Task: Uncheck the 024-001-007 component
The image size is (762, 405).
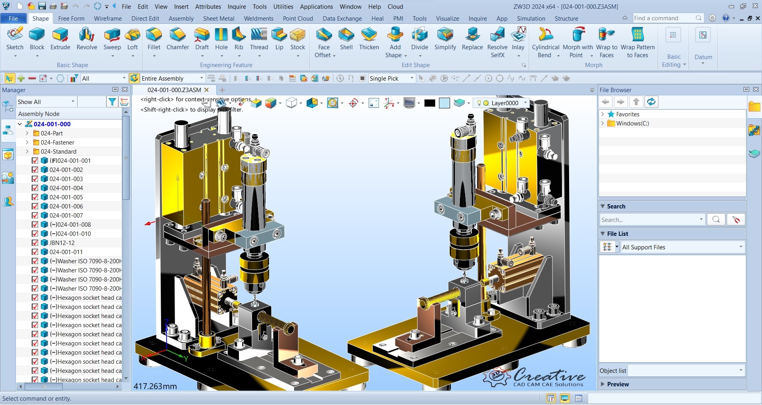Action: [x=35, y=215]
